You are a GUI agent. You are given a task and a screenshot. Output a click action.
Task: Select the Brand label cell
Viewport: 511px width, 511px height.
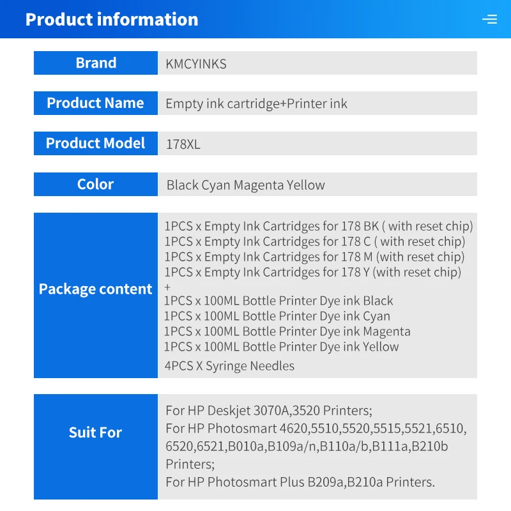pyautogui.click(x=96, y=63)
